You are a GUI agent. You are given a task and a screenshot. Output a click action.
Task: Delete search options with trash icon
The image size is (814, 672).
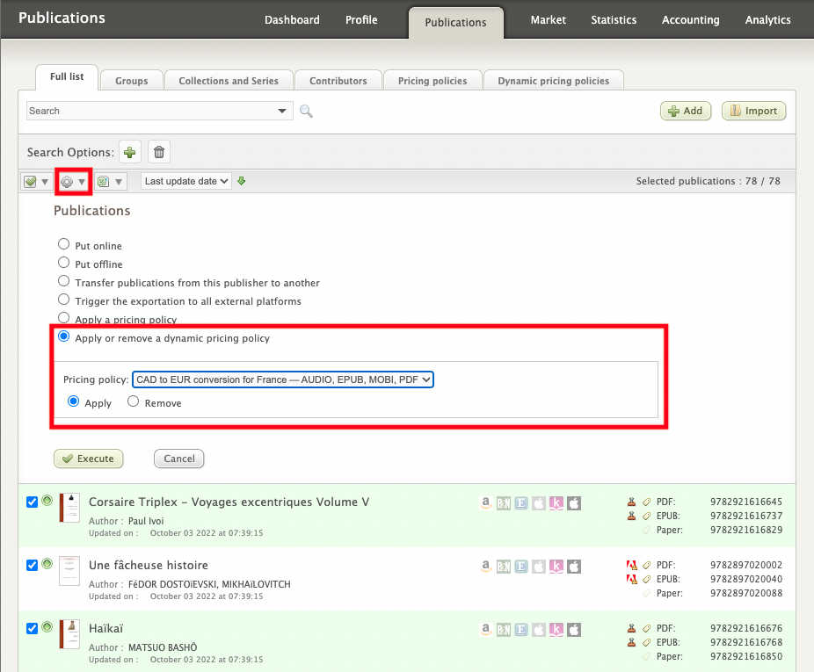click(158, 152)
